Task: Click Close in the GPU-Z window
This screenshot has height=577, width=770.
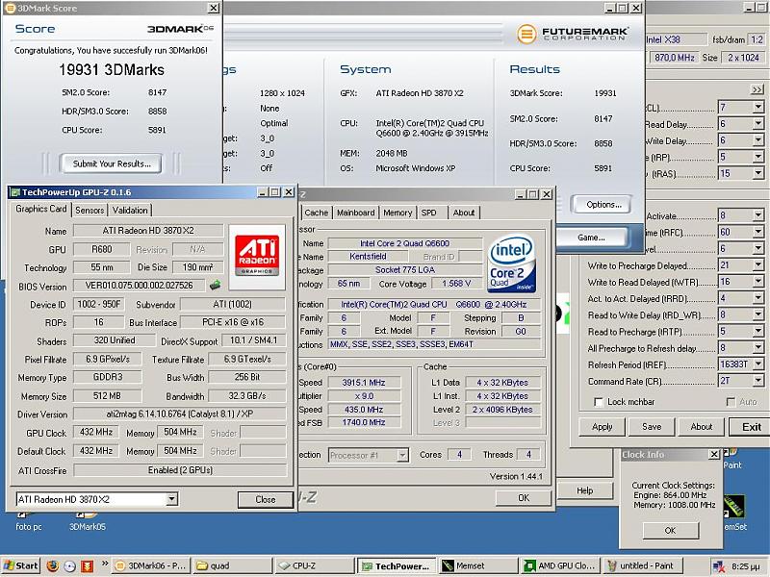Action: pos(266,499)
